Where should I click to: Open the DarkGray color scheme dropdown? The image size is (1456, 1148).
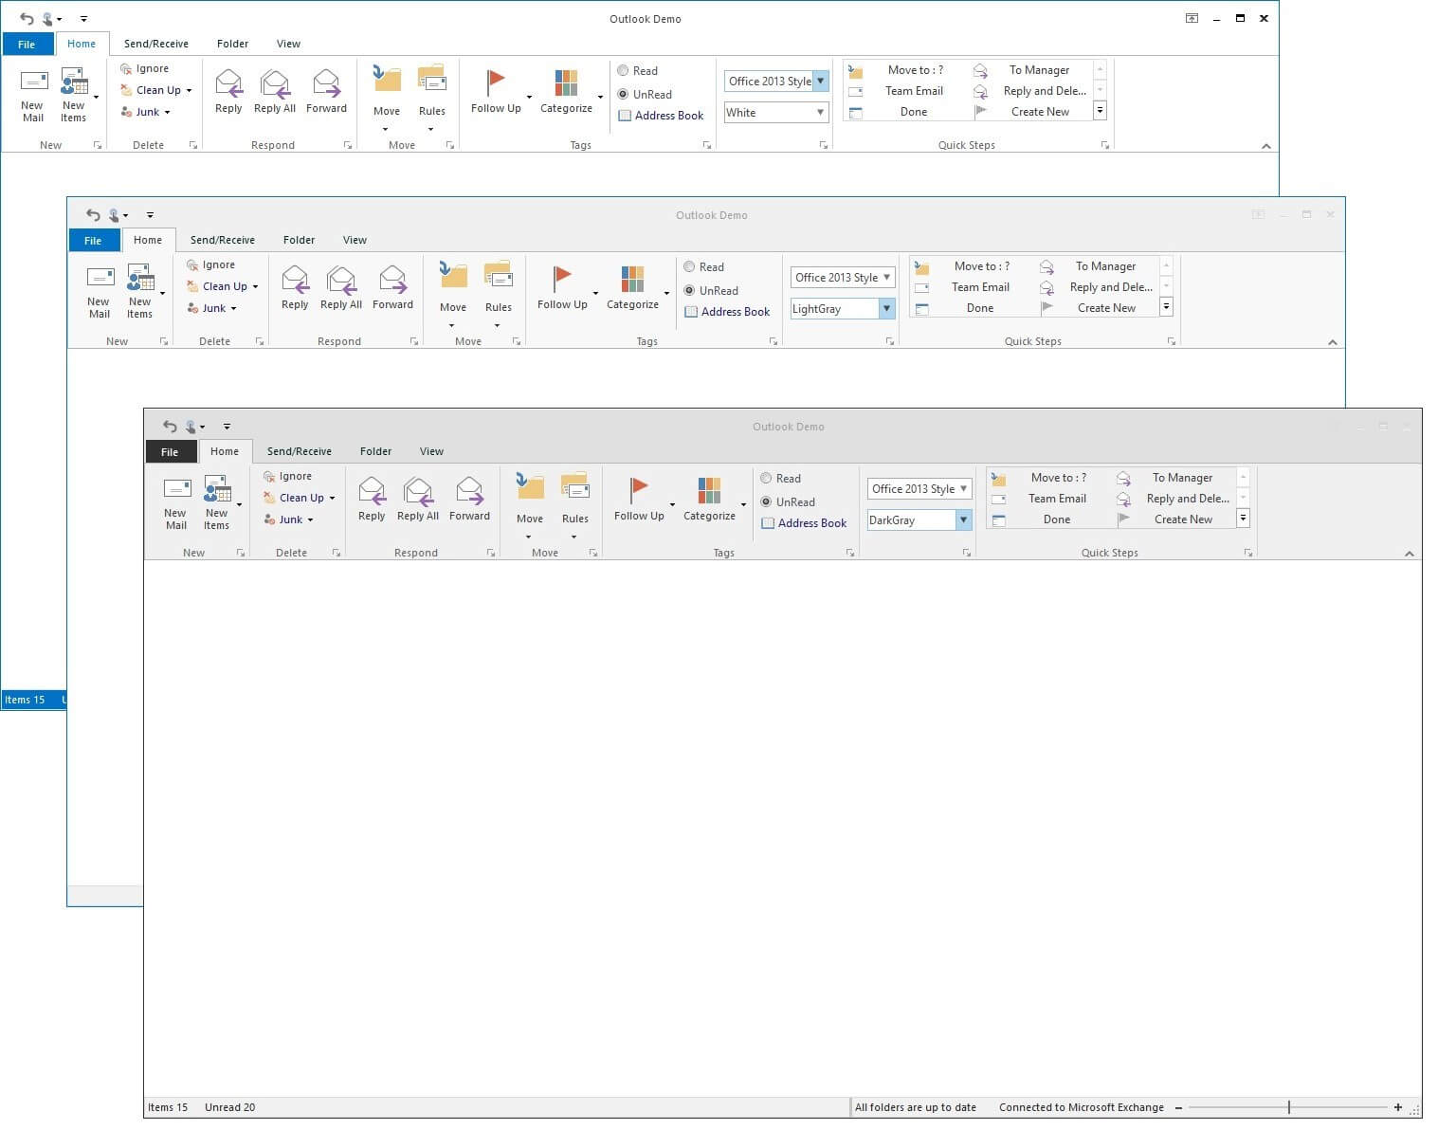[x=963, y=520]
